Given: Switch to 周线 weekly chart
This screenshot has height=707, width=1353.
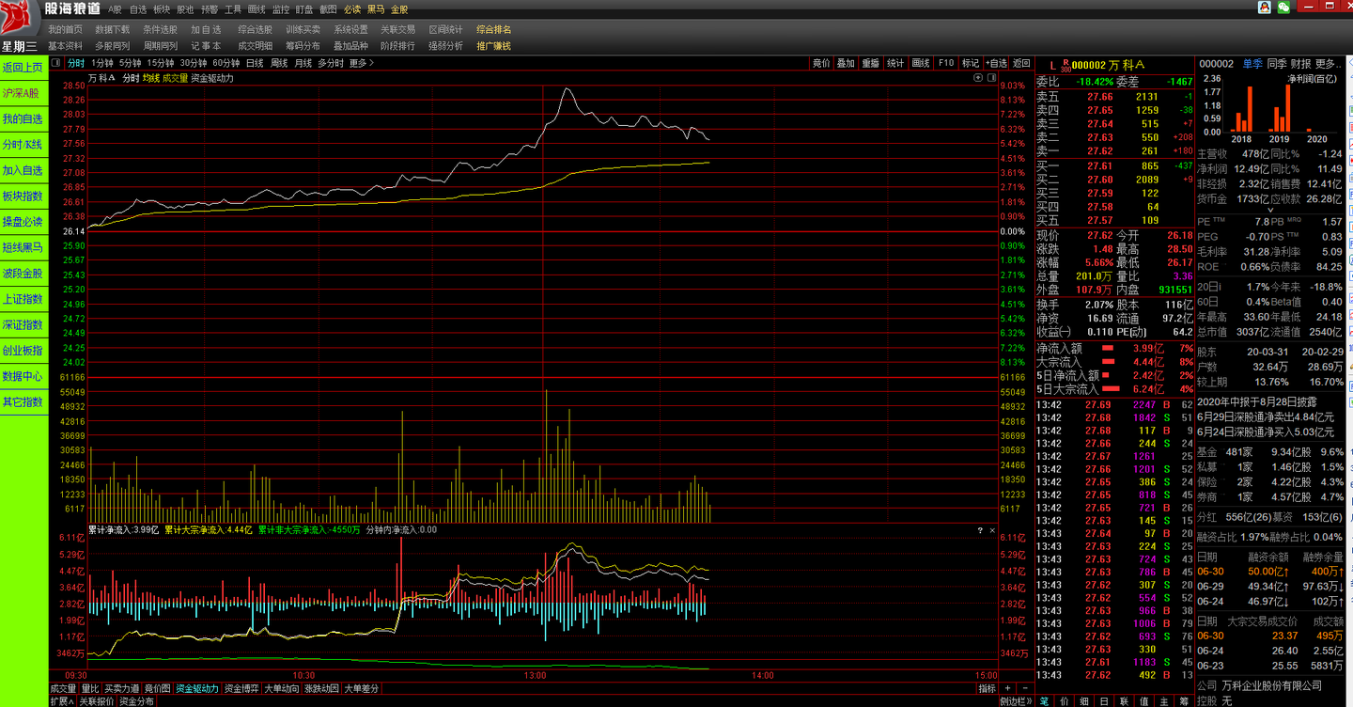Looking at the screenshot, I should 279,63.
